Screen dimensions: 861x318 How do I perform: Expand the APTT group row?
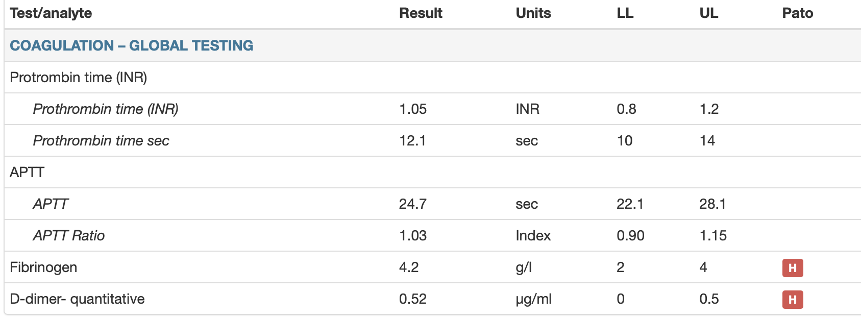pyautogui.click(x=27, y=172)
